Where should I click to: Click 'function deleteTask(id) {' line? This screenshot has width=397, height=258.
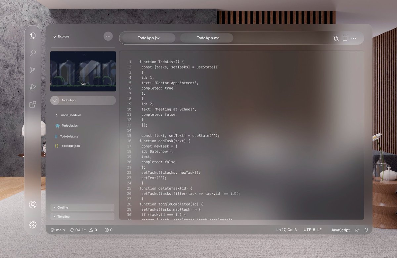tap(165, 189)
